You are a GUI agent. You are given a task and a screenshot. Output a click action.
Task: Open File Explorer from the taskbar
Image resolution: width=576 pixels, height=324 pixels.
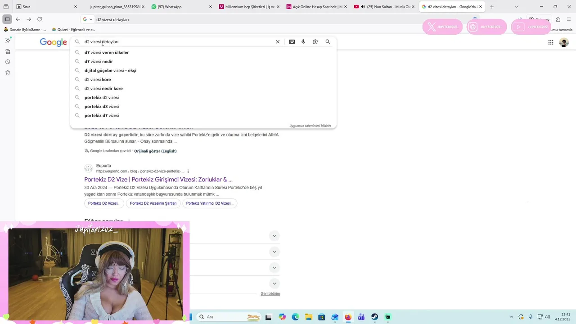[x=308, y=317]
